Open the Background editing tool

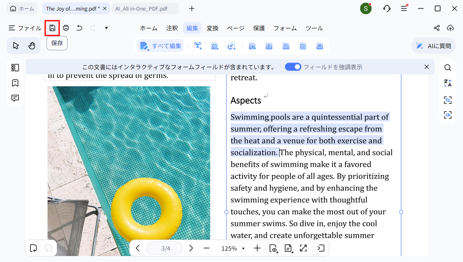pos(286,46)
